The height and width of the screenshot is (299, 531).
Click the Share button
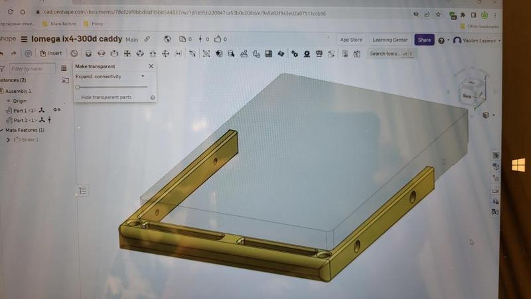tap(424, 40)
